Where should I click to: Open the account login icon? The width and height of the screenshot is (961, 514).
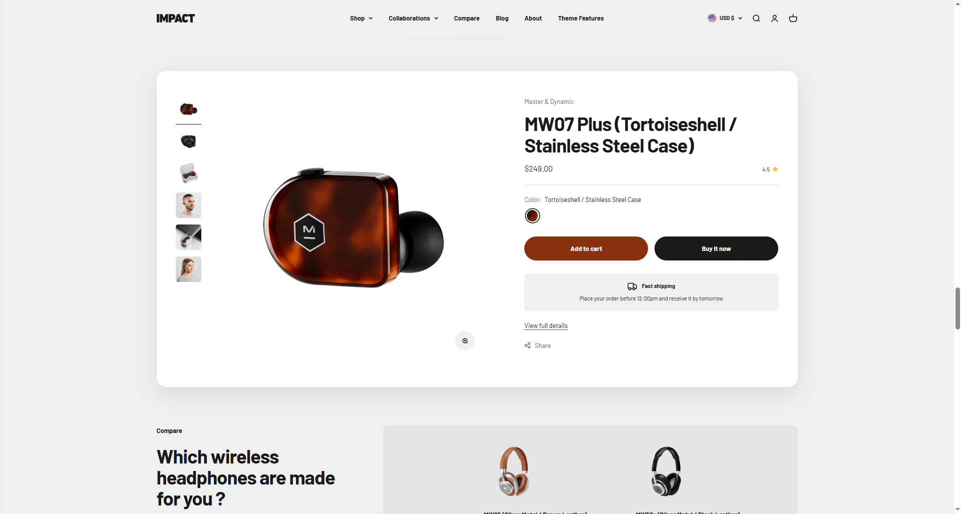774,18
